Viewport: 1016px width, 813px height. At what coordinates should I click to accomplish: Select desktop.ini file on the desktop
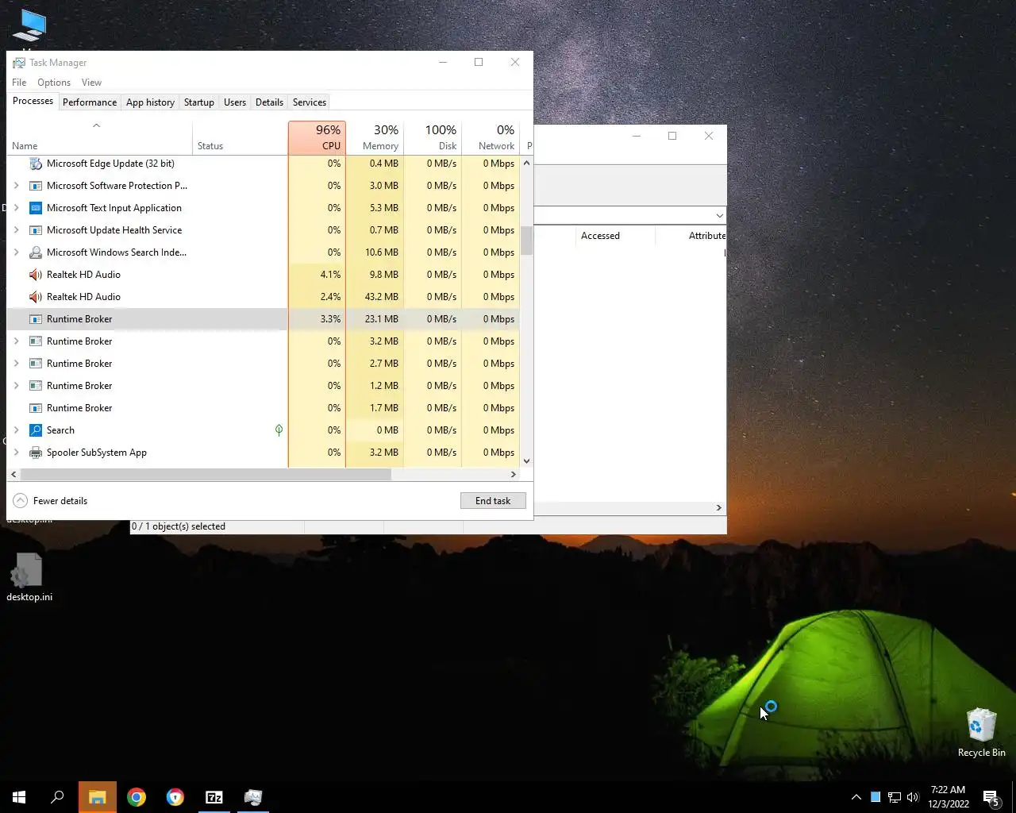29,577
